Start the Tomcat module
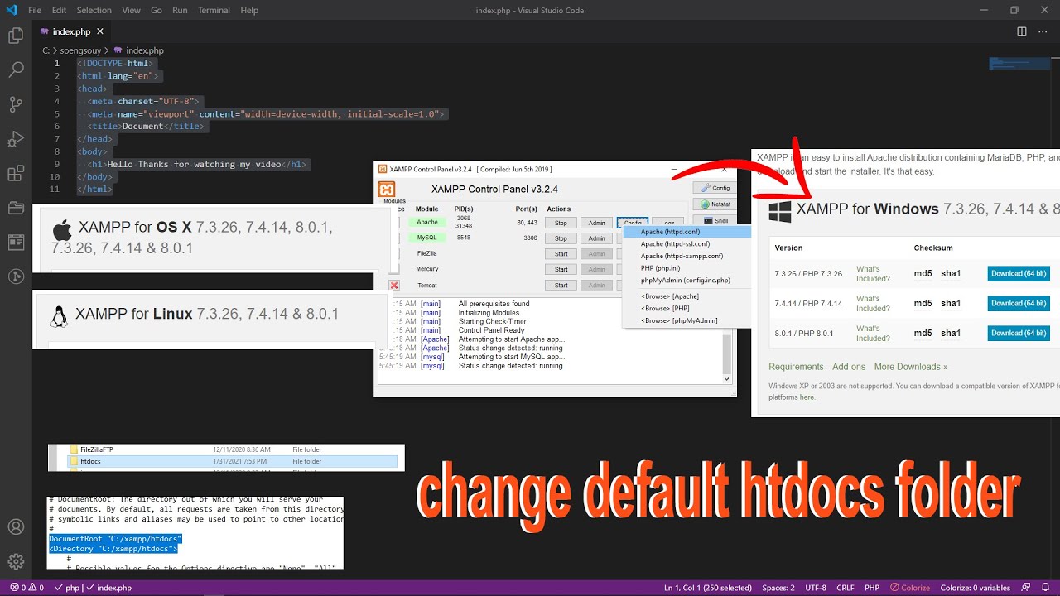 click(x=561, y=286)
